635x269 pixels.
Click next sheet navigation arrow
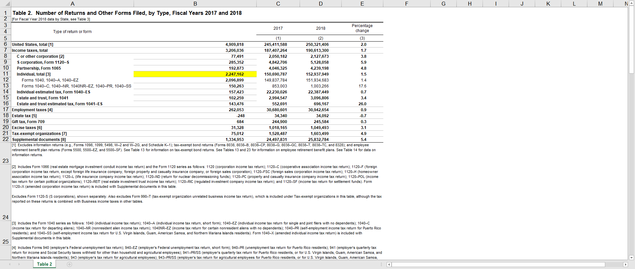point(19,264)
